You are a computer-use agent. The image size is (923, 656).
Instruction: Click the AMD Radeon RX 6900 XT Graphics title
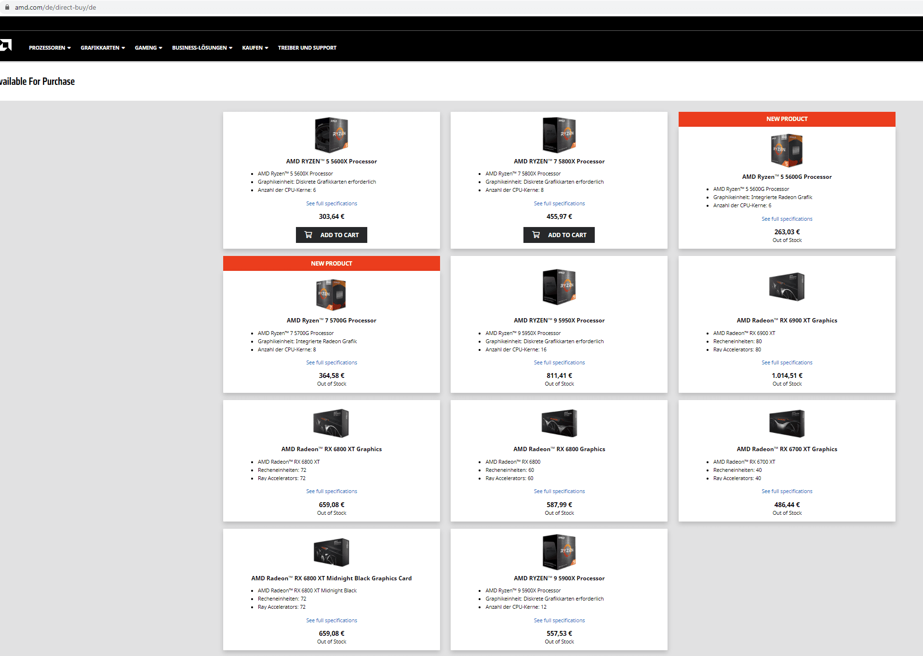point(787,321)
